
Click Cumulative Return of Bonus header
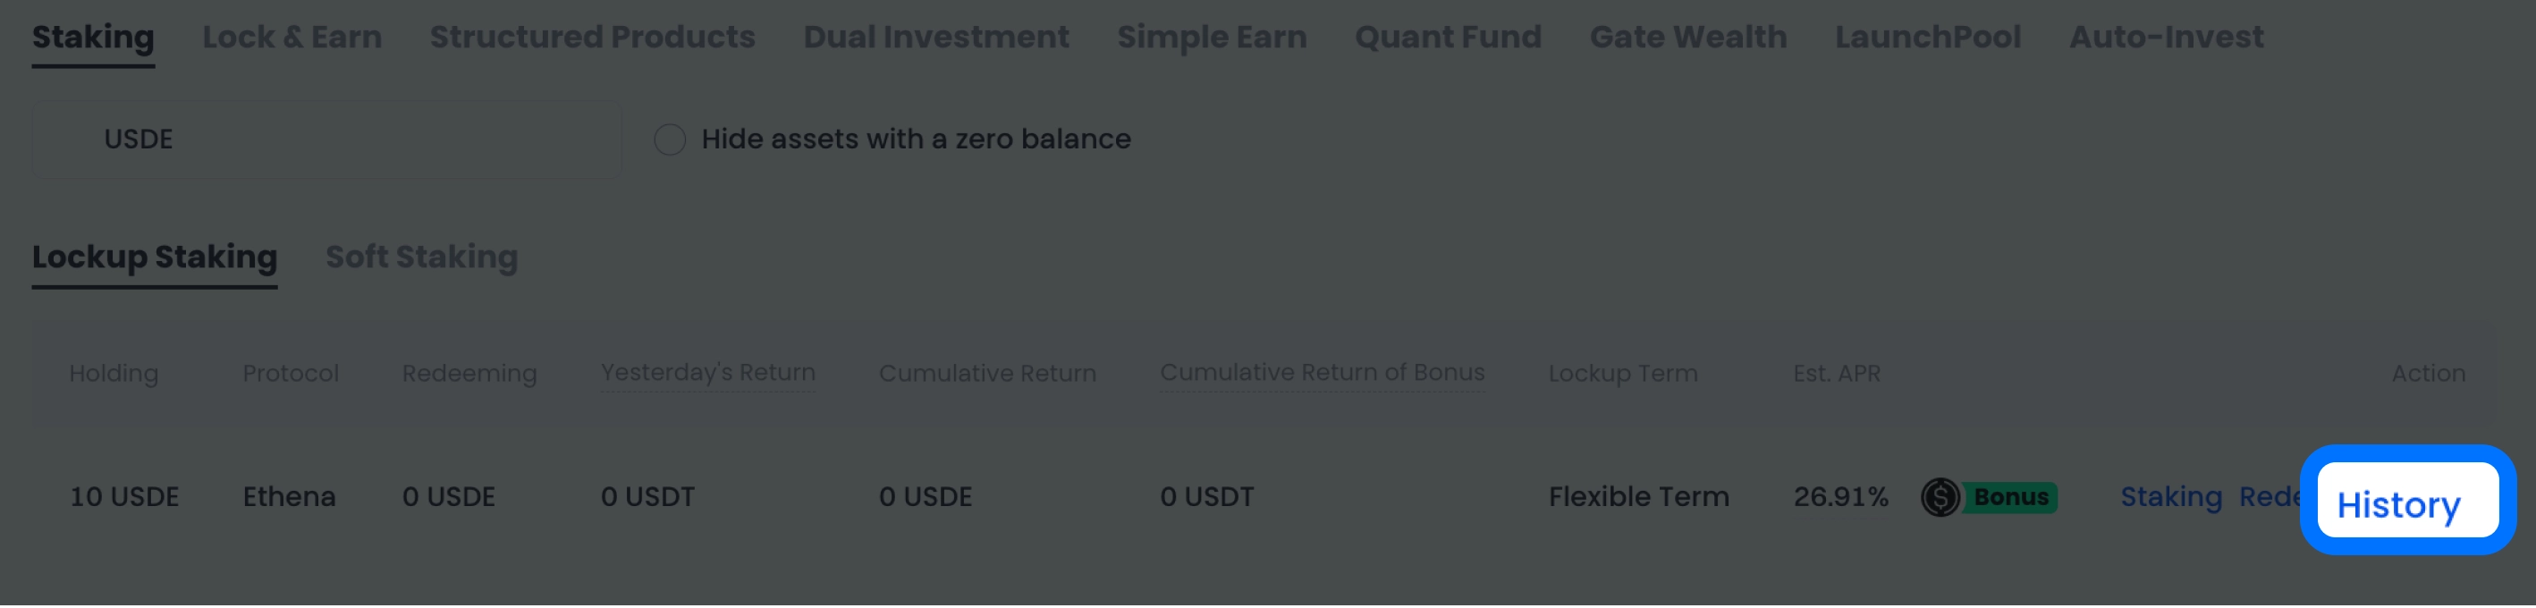pyautogui.click(x=1321, y=373)
